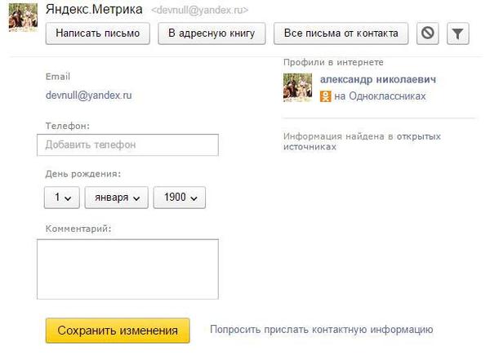Show Все письма от контакта
The image size is (490, 360).
340,33
